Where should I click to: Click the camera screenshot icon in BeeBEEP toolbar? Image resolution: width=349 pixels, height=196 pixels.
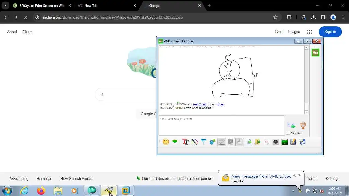pyautogui.click(x=276, y=142)
